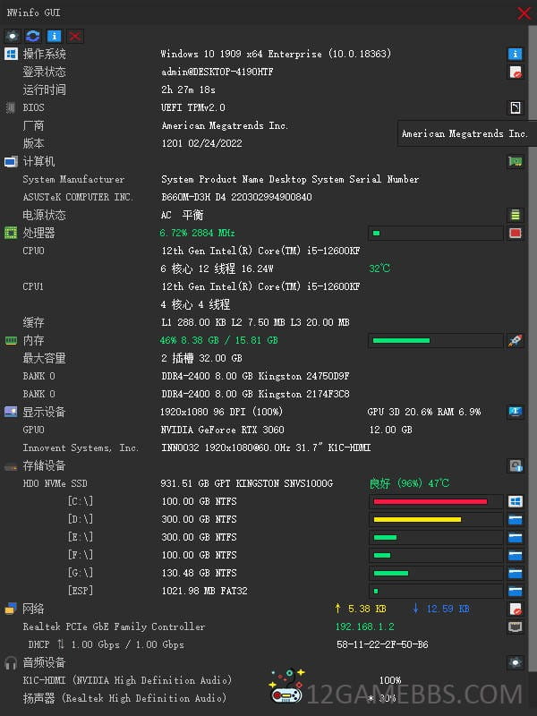537x716 pixels.
Task: Click the green PCI card icon
Action: coord(515,161)
